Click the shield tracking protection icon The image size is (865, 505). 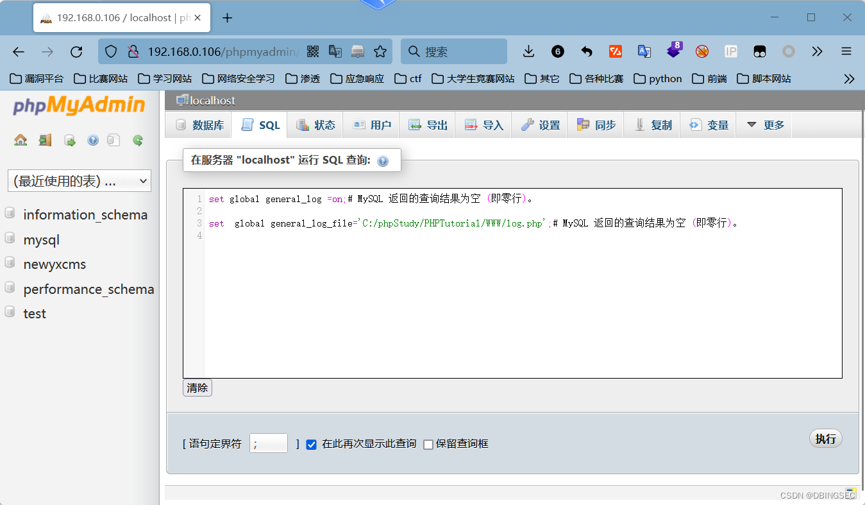point(111,52)
